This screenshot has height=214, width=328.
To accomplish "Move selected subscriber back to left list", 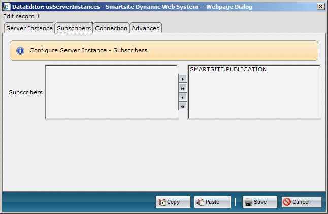I will point(183,98).
